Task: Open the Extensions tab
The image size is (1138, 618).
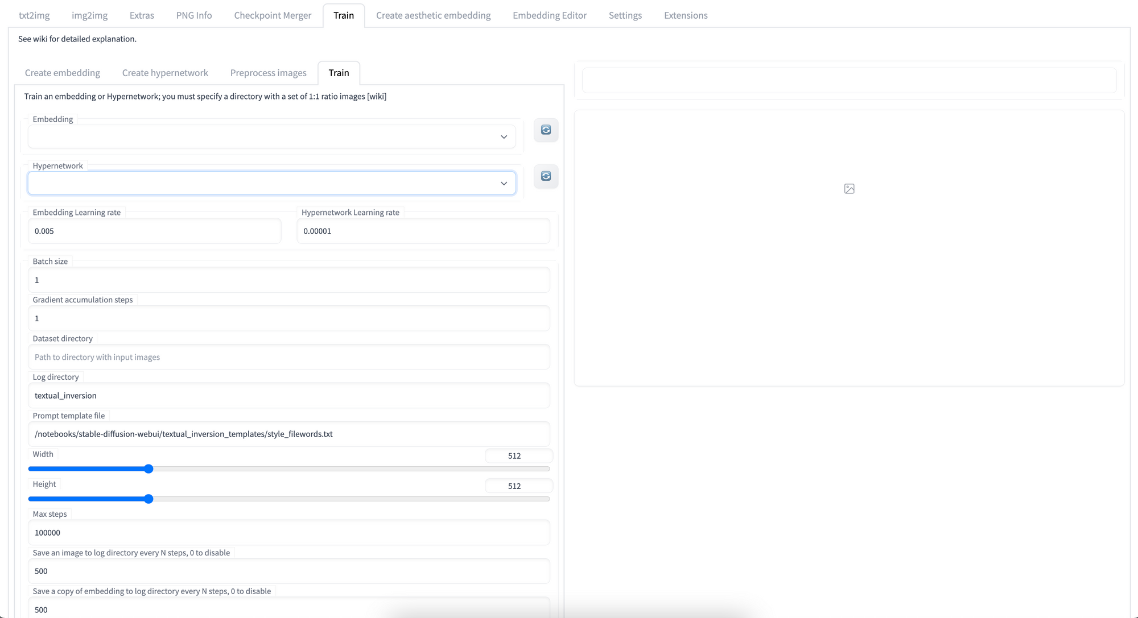Action: pos(686,15)
